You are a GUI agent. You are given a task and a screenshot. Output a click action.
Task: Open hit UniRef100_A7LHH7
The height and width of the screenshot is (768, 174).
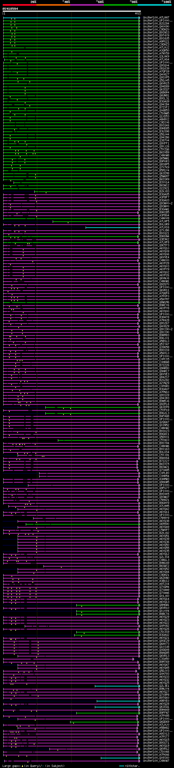[156, 18]
